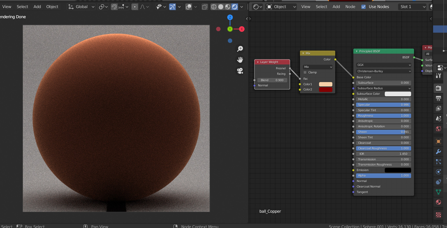Viewport: 447px width, 228px height.
Task: Enable Clamp in the Mix node
Action: [x=305, y=73]
